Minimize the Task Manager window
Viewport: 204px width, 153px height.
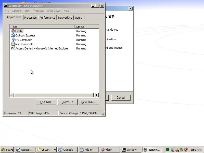pyautogui.click(x=93, y=6)
